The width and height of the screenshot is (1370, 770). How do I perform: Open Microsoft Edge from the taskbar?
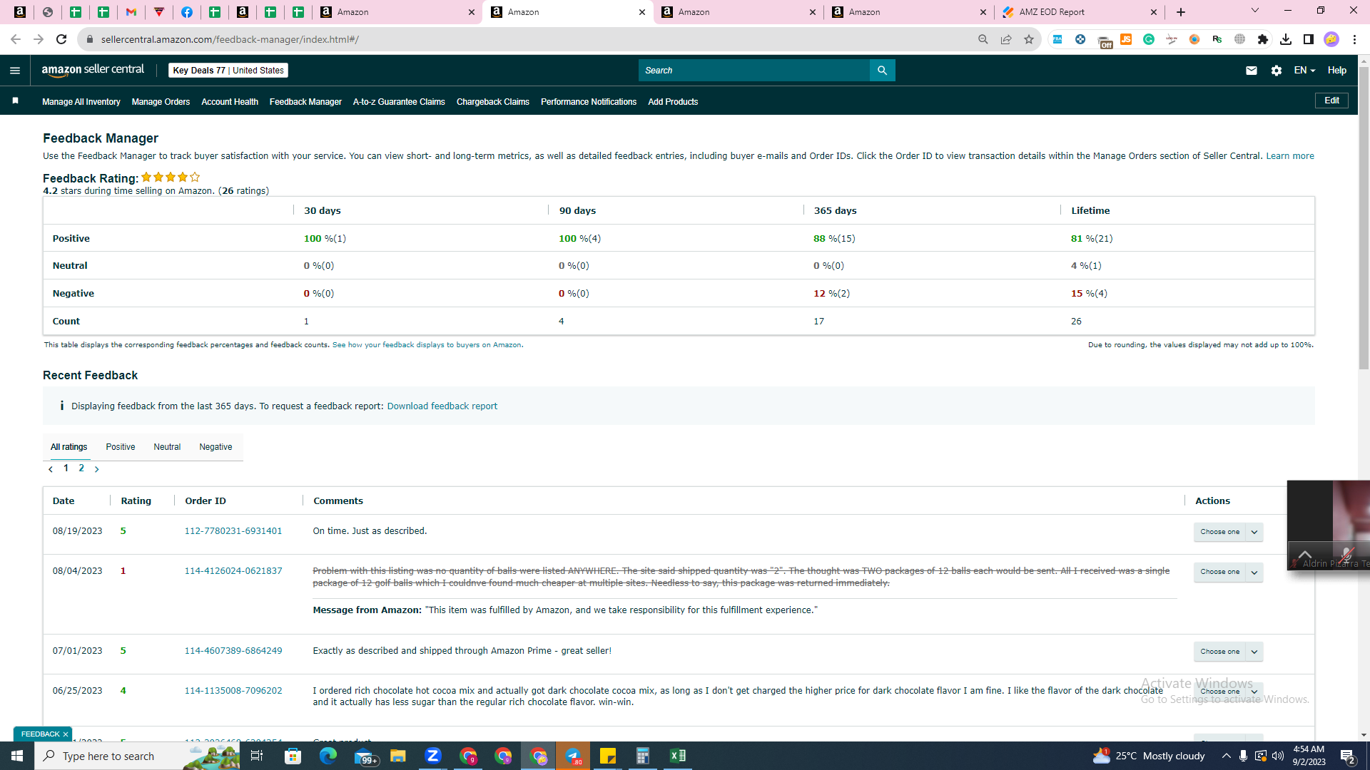[x=328, y=756]
